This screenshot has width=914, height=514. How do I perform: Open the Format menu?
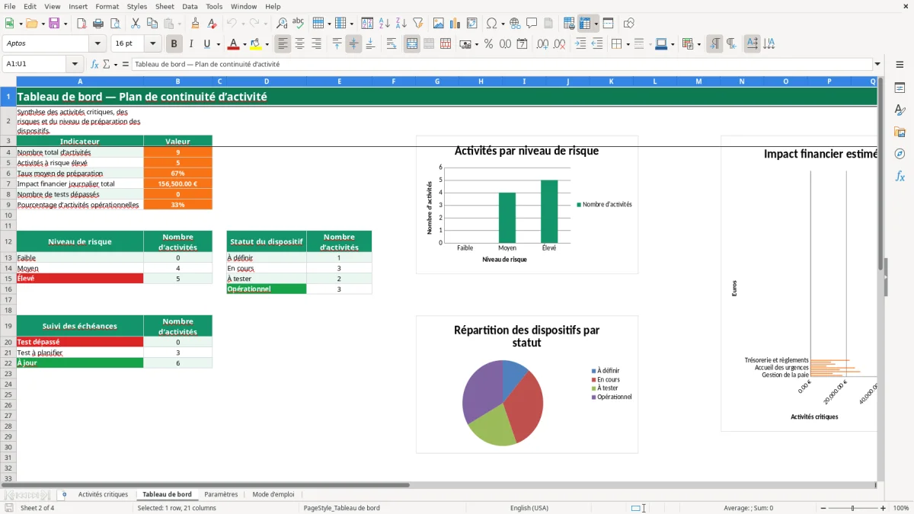tap(107, 6)
